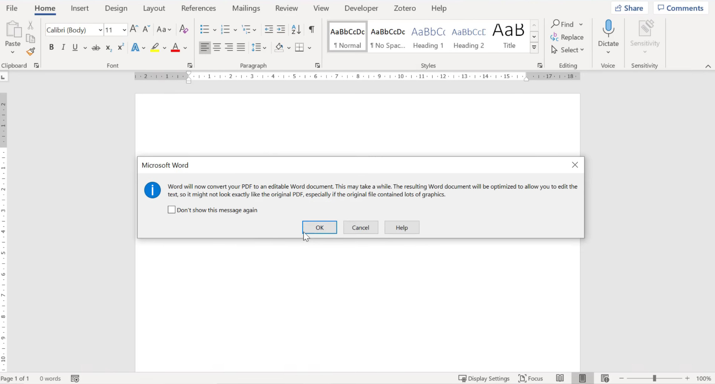
Task: Open the Styles pane launcher
Action: (x=540, y=65)
